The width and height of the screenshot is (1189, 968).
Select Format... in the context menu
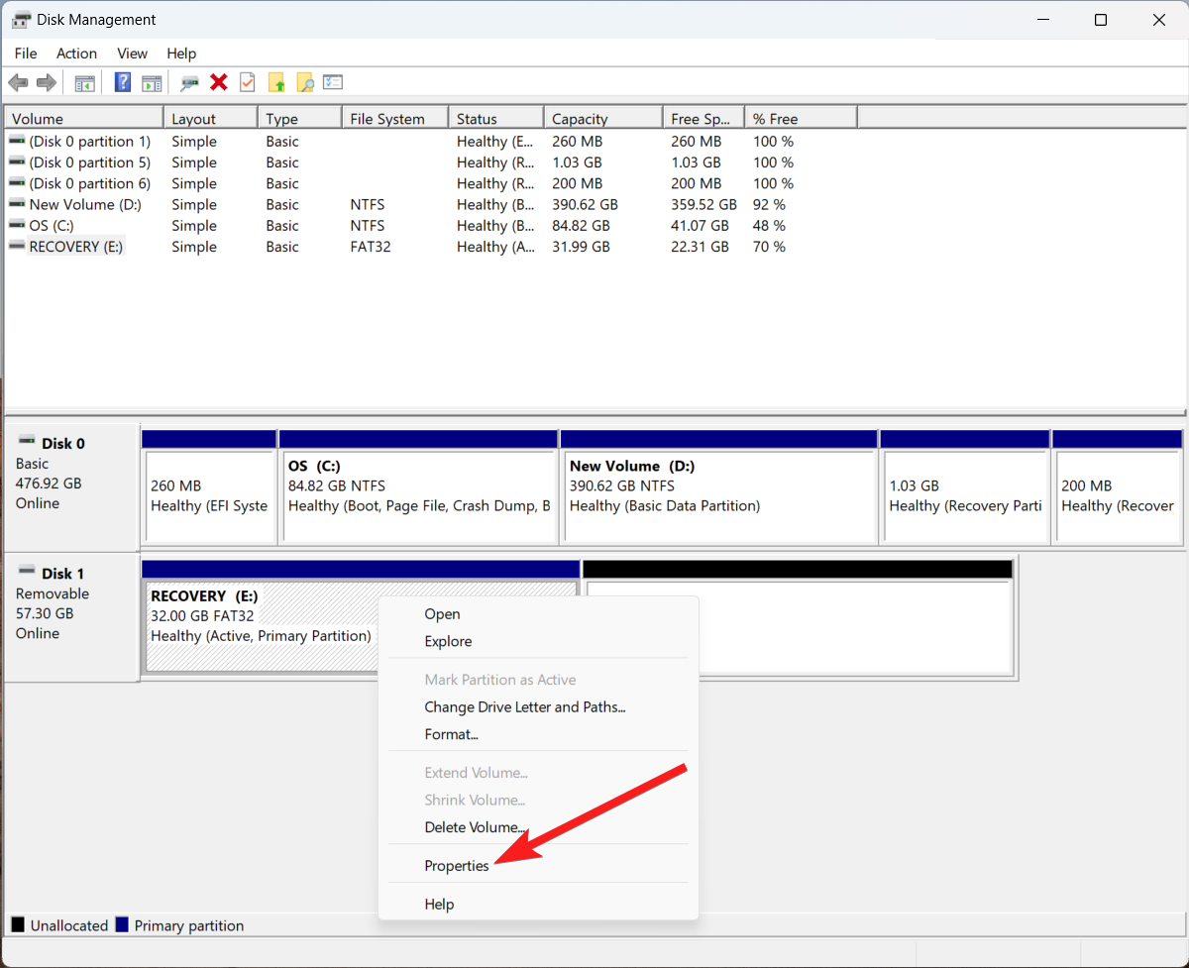[x=451, y=734]
